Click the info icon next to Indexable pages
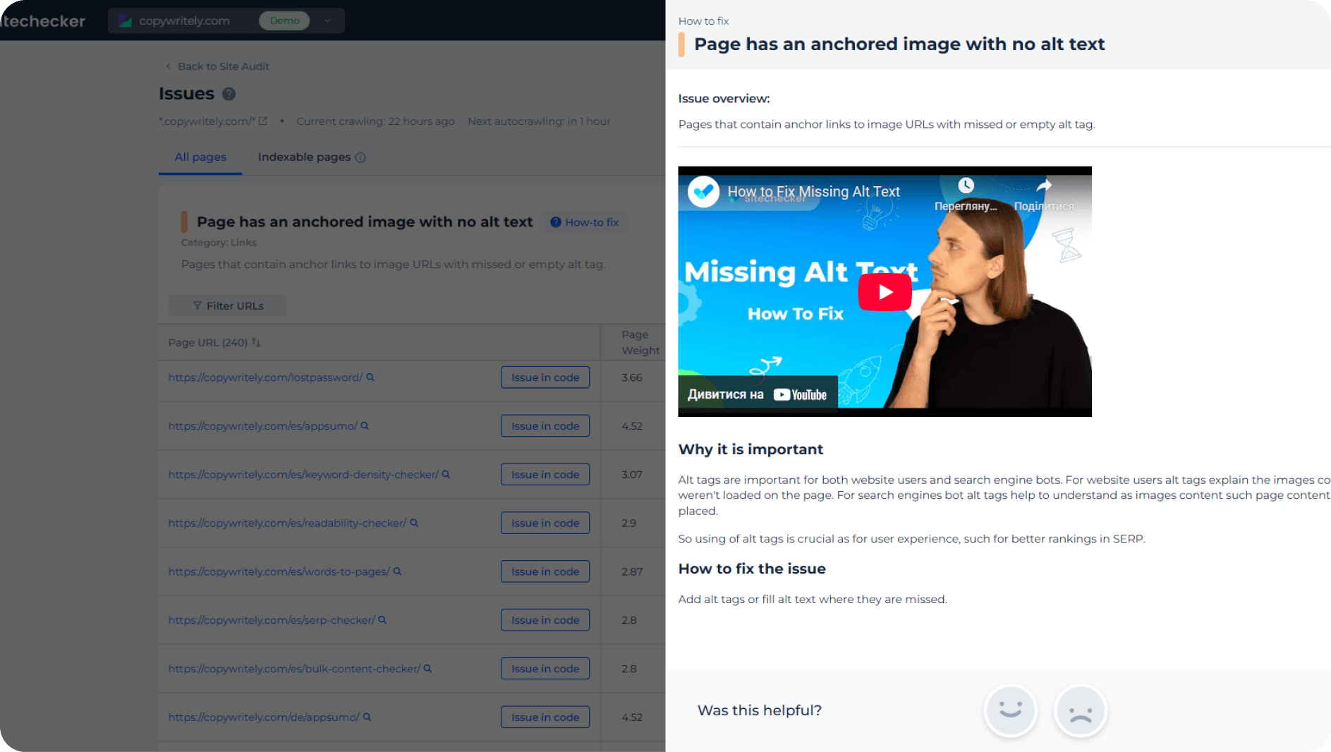1331x752 pixels. point(360,157)
